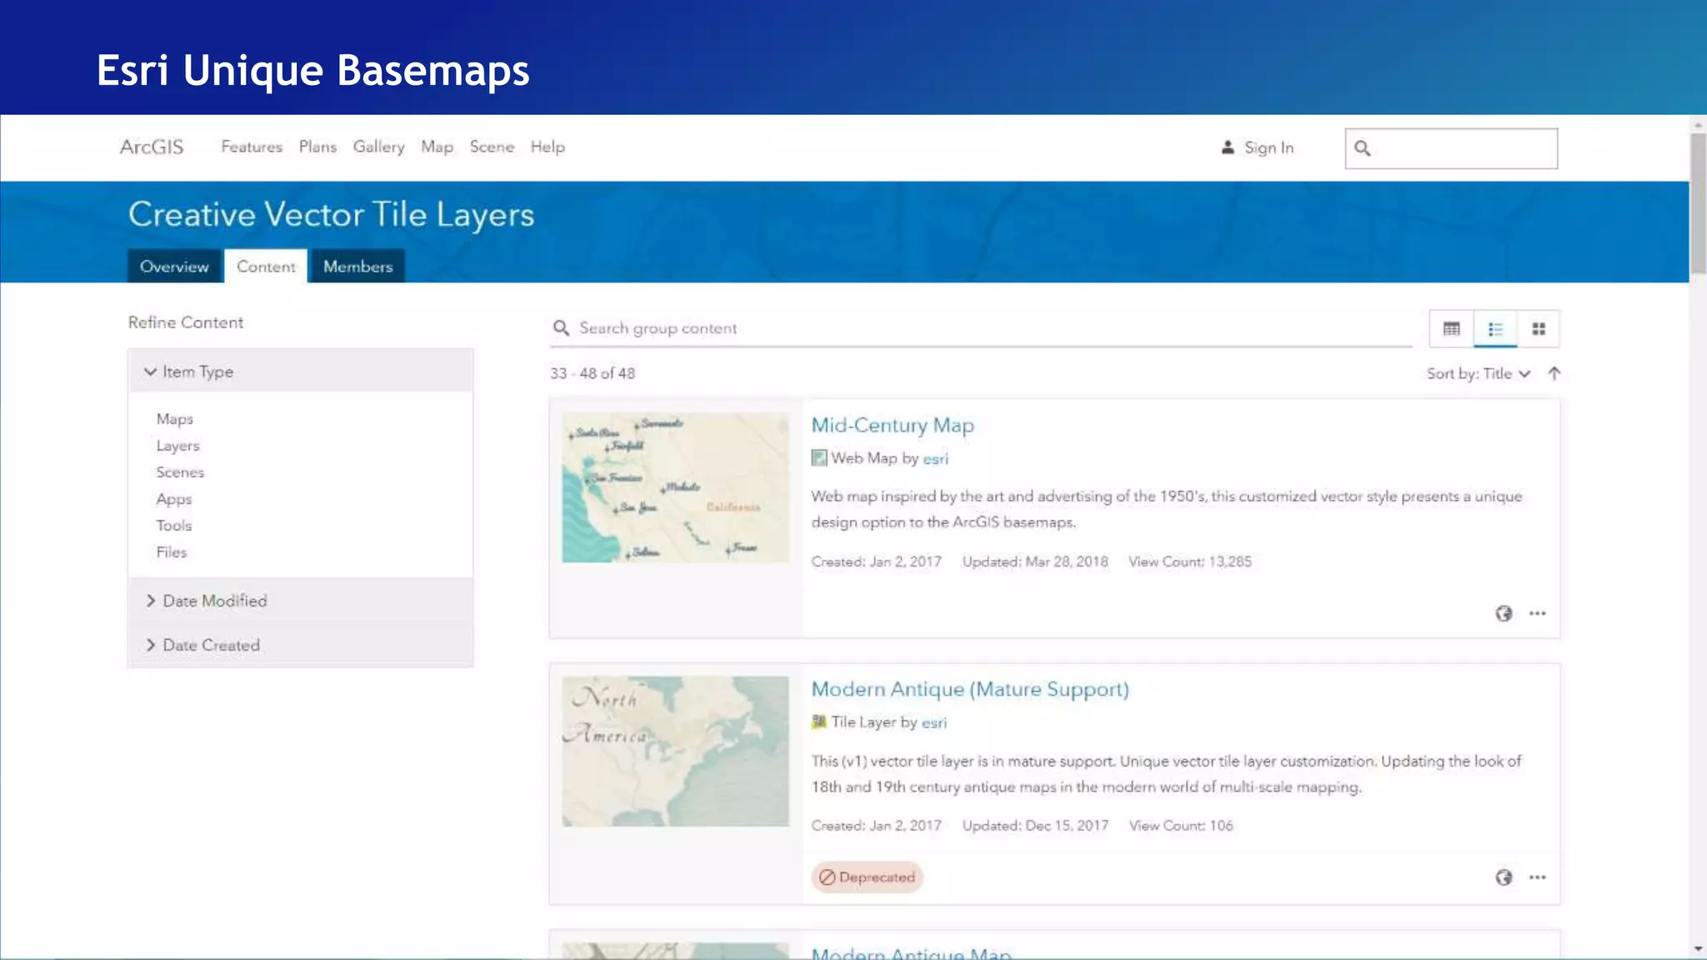
Task: Click the Refine Content heading
Action: [x=186, y=322]
